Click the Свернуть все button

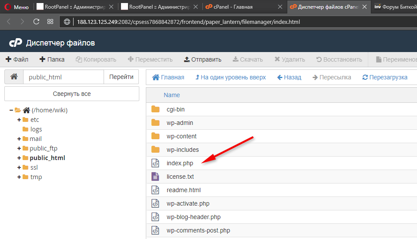tap(72, 94)
